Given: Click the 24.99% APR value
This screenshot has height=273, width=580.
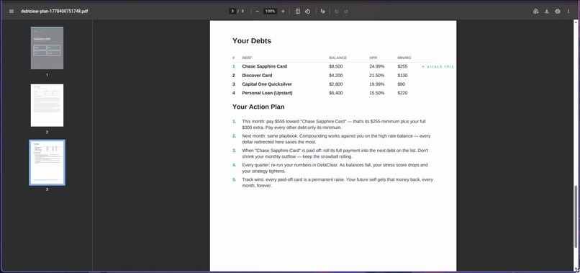Looking at the screenshot, I should click(376, 66).
